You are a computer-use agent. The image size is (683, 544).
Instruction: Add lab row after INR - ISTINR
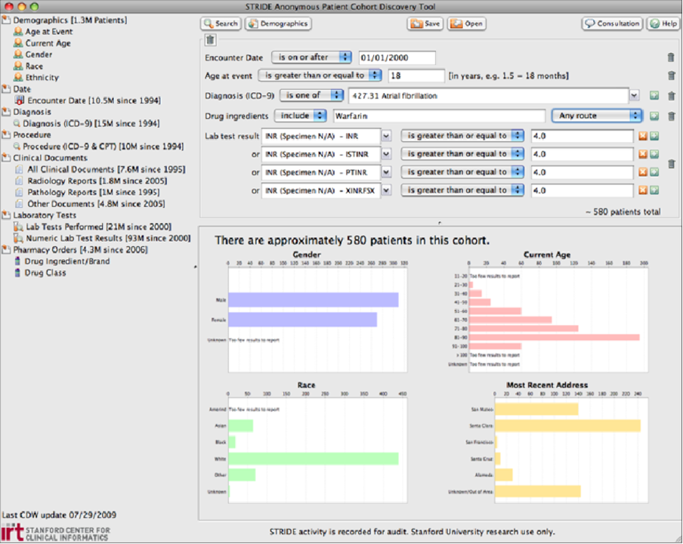tap(654, 154)
